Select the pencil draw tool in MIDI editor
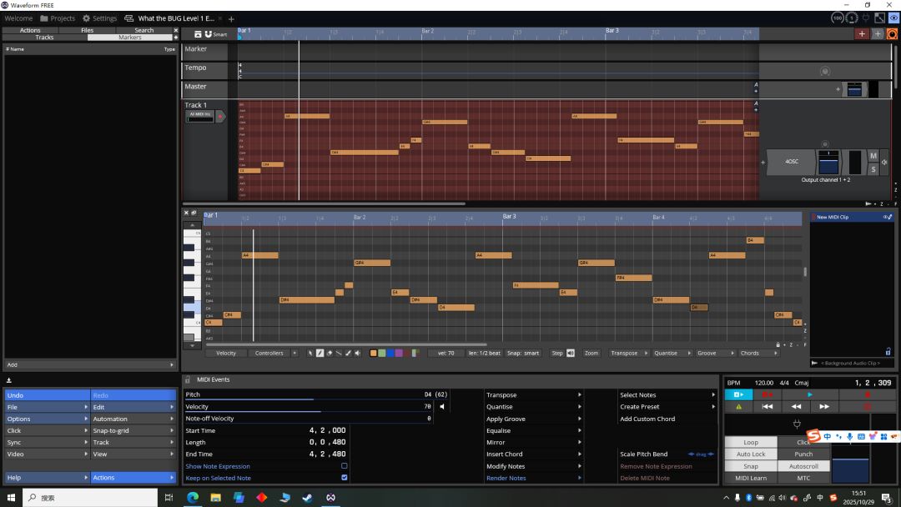This screenshot has height=507, width=901. click(x=320, y=353)
